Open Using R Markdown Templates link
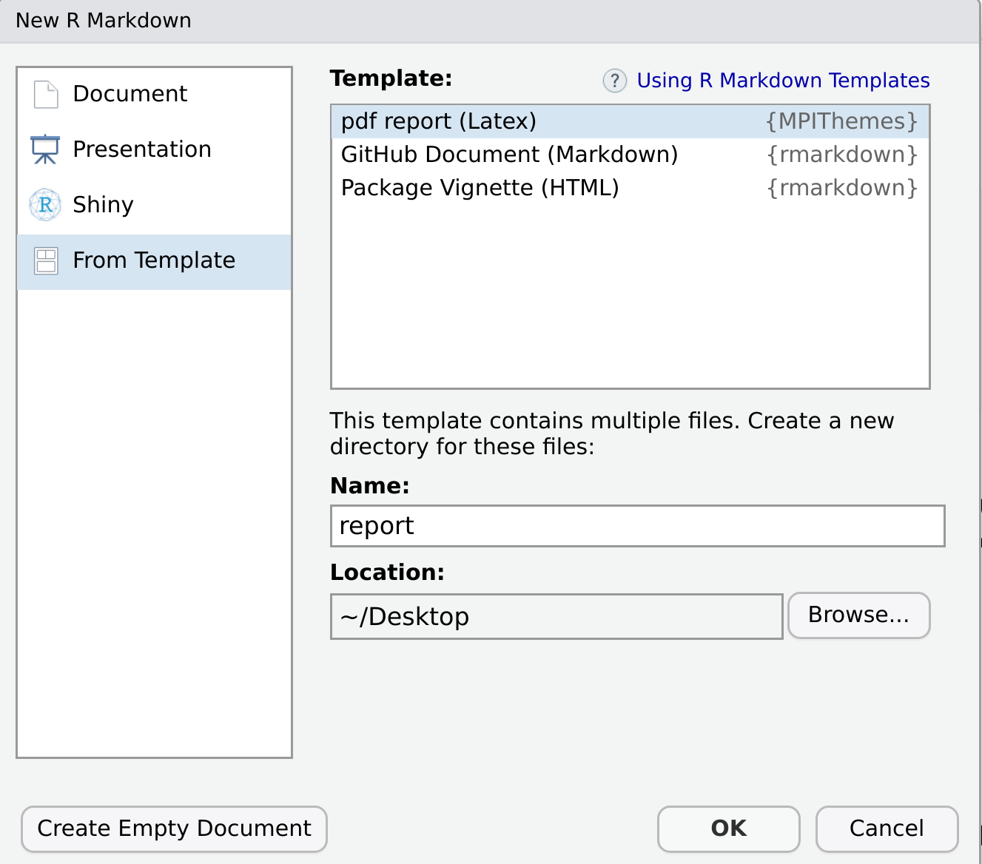This screenshot has height=864, width=982. 783,81
